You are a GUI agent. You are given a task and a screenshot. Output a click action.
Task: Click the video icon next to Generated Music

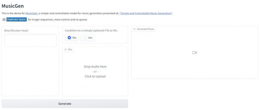click(x=134, y=29)
